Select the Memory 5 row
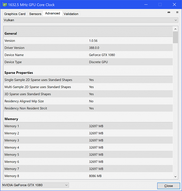 click(88, 155)
